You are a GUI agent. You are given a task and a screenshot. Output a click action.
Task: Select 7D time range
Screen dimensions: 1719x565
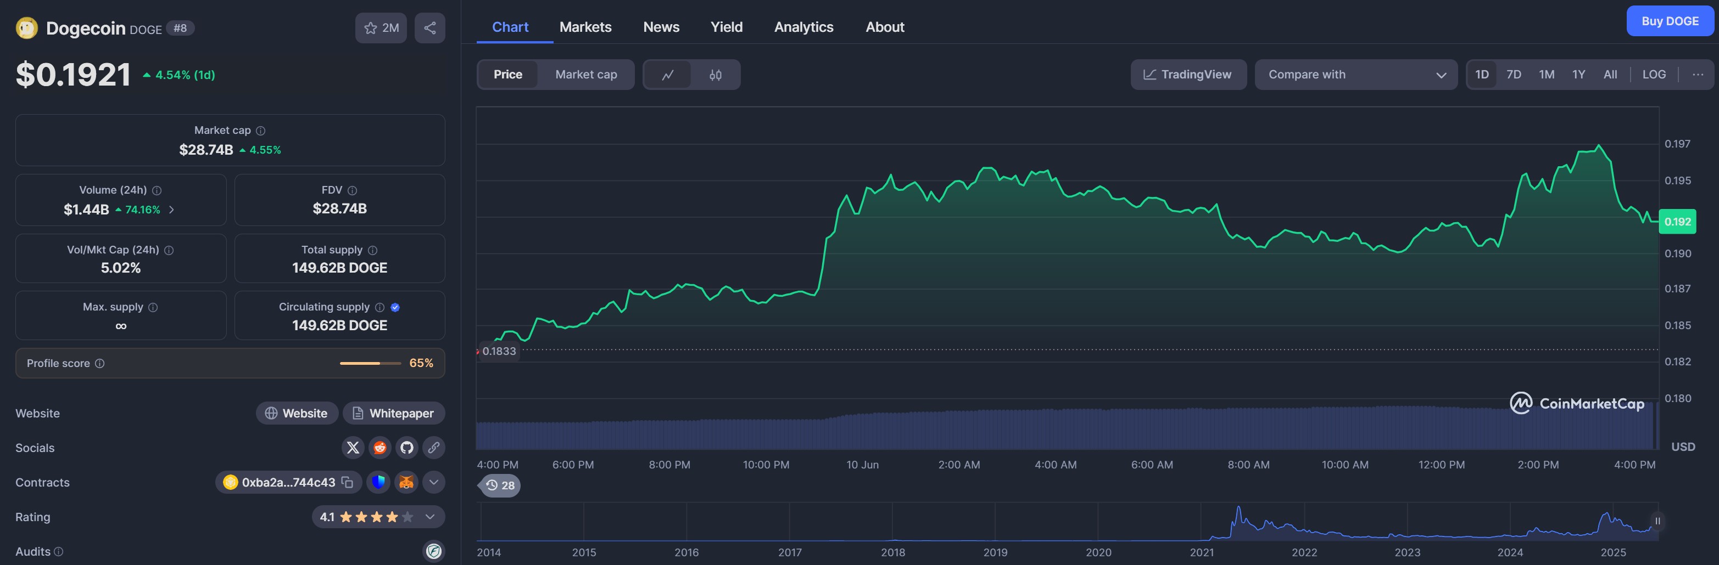coord(1514,75)
